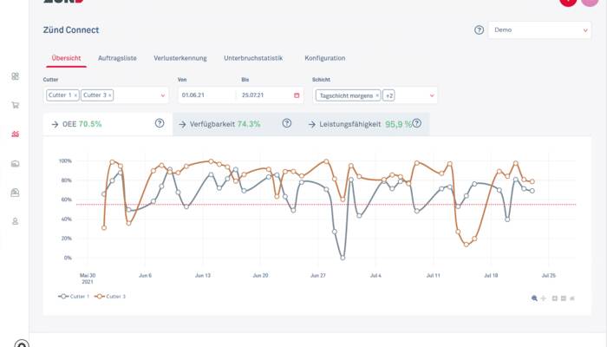Switch to the Auftragsliste tab
This screenshot has height=347, width=607.
click(x=116, y=58)
